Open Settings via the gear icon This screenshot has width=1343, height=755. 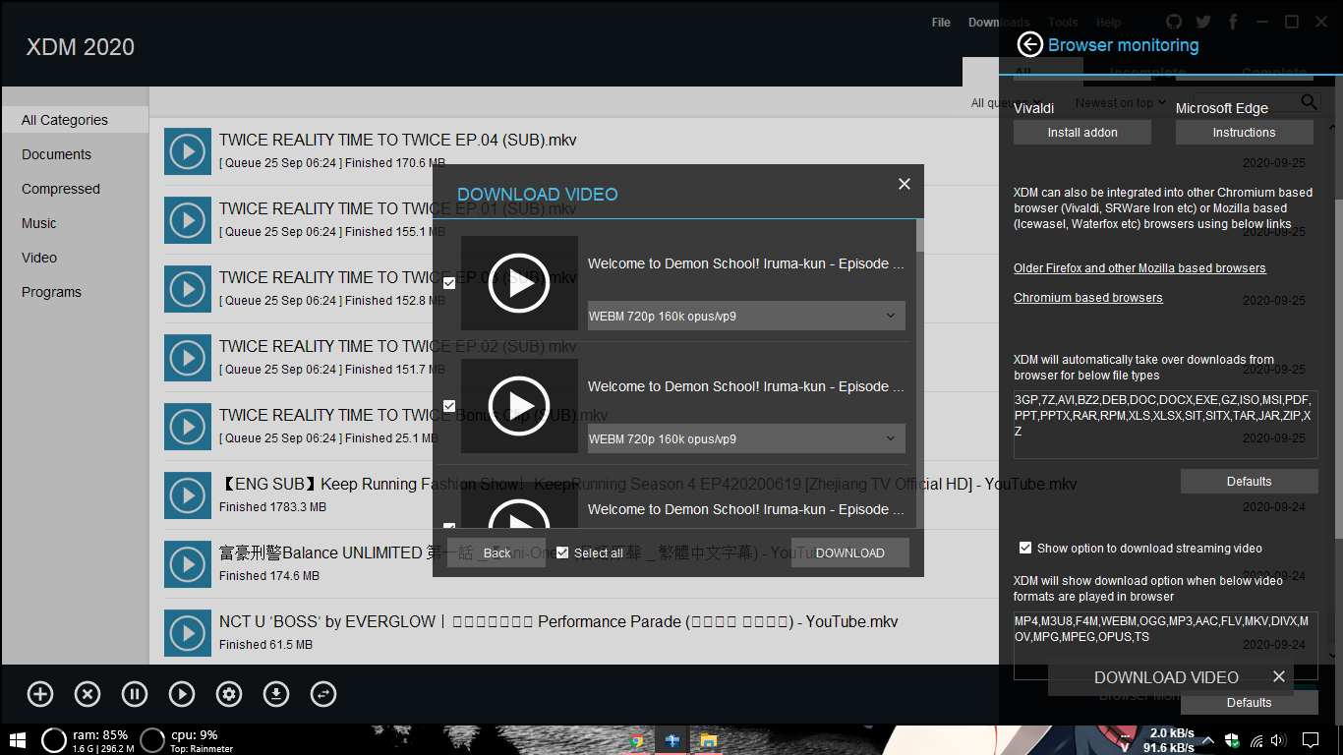click(x=229, y=694)
